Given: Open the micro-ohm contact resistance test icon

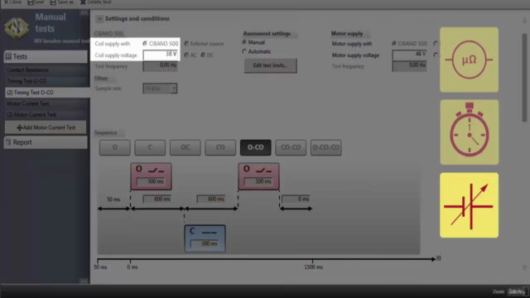Looking at the screenshot, I should point(470,60).
